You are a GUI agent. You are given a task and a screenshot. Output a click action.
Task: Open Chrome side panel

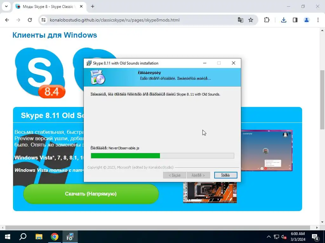pyautogui.click(x=295, y=20)
